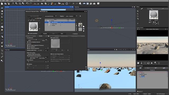Screen dimensions: 169x95
Task: Cut the selection with the scissors icon
Action: [13, 3]
